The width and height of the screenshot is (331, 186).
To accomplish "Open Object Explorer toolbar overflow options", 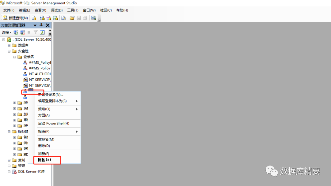I will (x=50, y=32).
